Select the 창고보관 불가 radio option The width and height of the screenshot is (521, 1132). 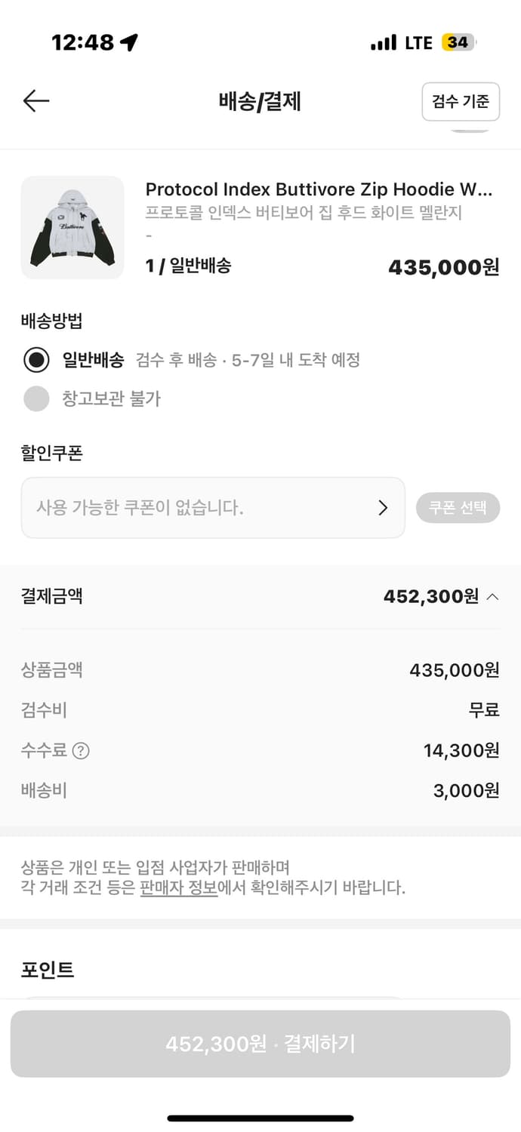(36, 398)
